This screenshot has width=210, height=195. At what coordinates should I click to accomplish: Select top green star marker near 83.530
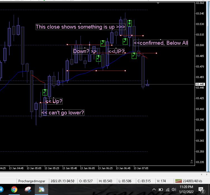(x=130, y=23)
